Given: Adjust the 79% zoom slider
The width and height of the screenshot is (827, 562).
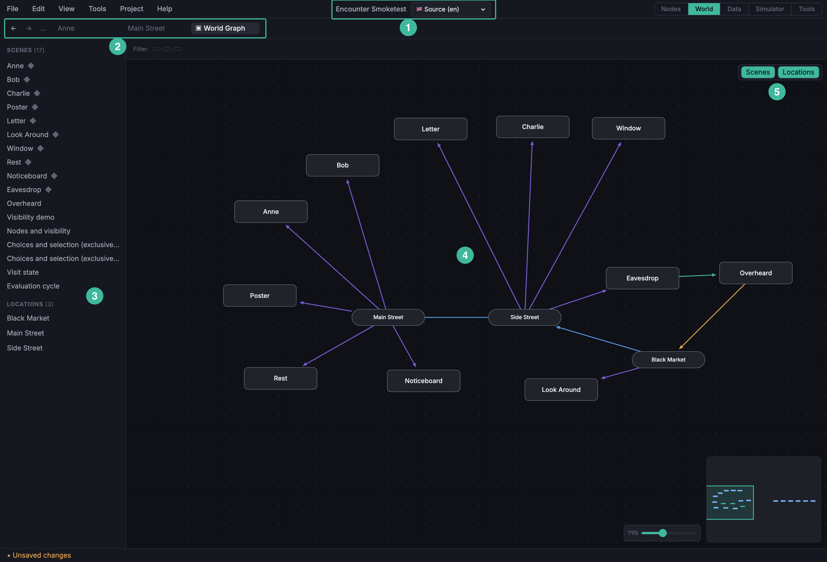Looking at the screenshot, I should click(x=669, y=533).
